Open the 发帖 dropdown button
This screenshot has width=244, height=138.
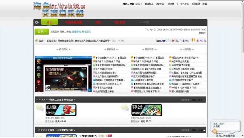coord(42,32)
